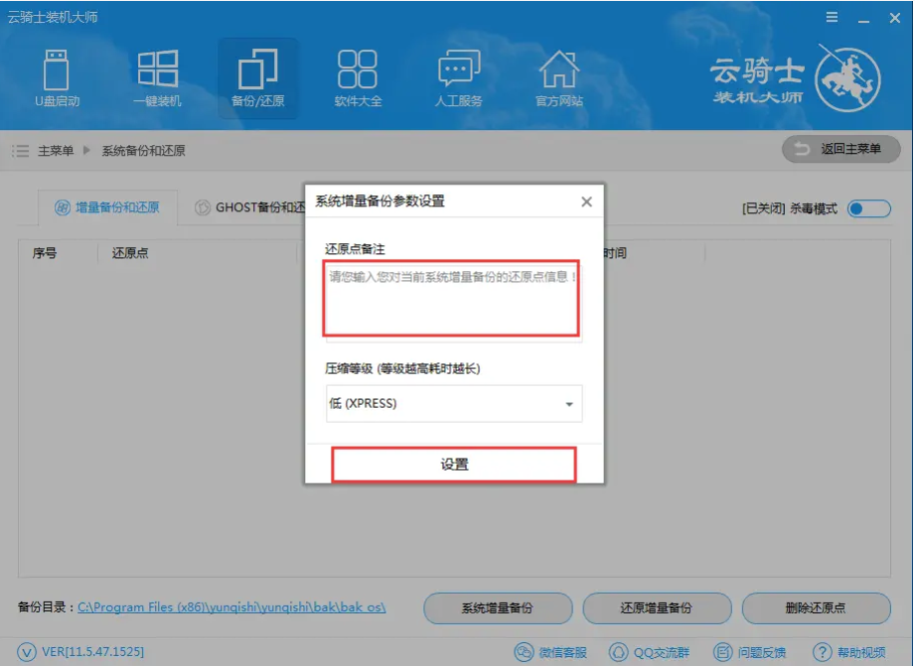915x666 pixels.
Task: Click the 还原点 column header
Action: point(129,253)
